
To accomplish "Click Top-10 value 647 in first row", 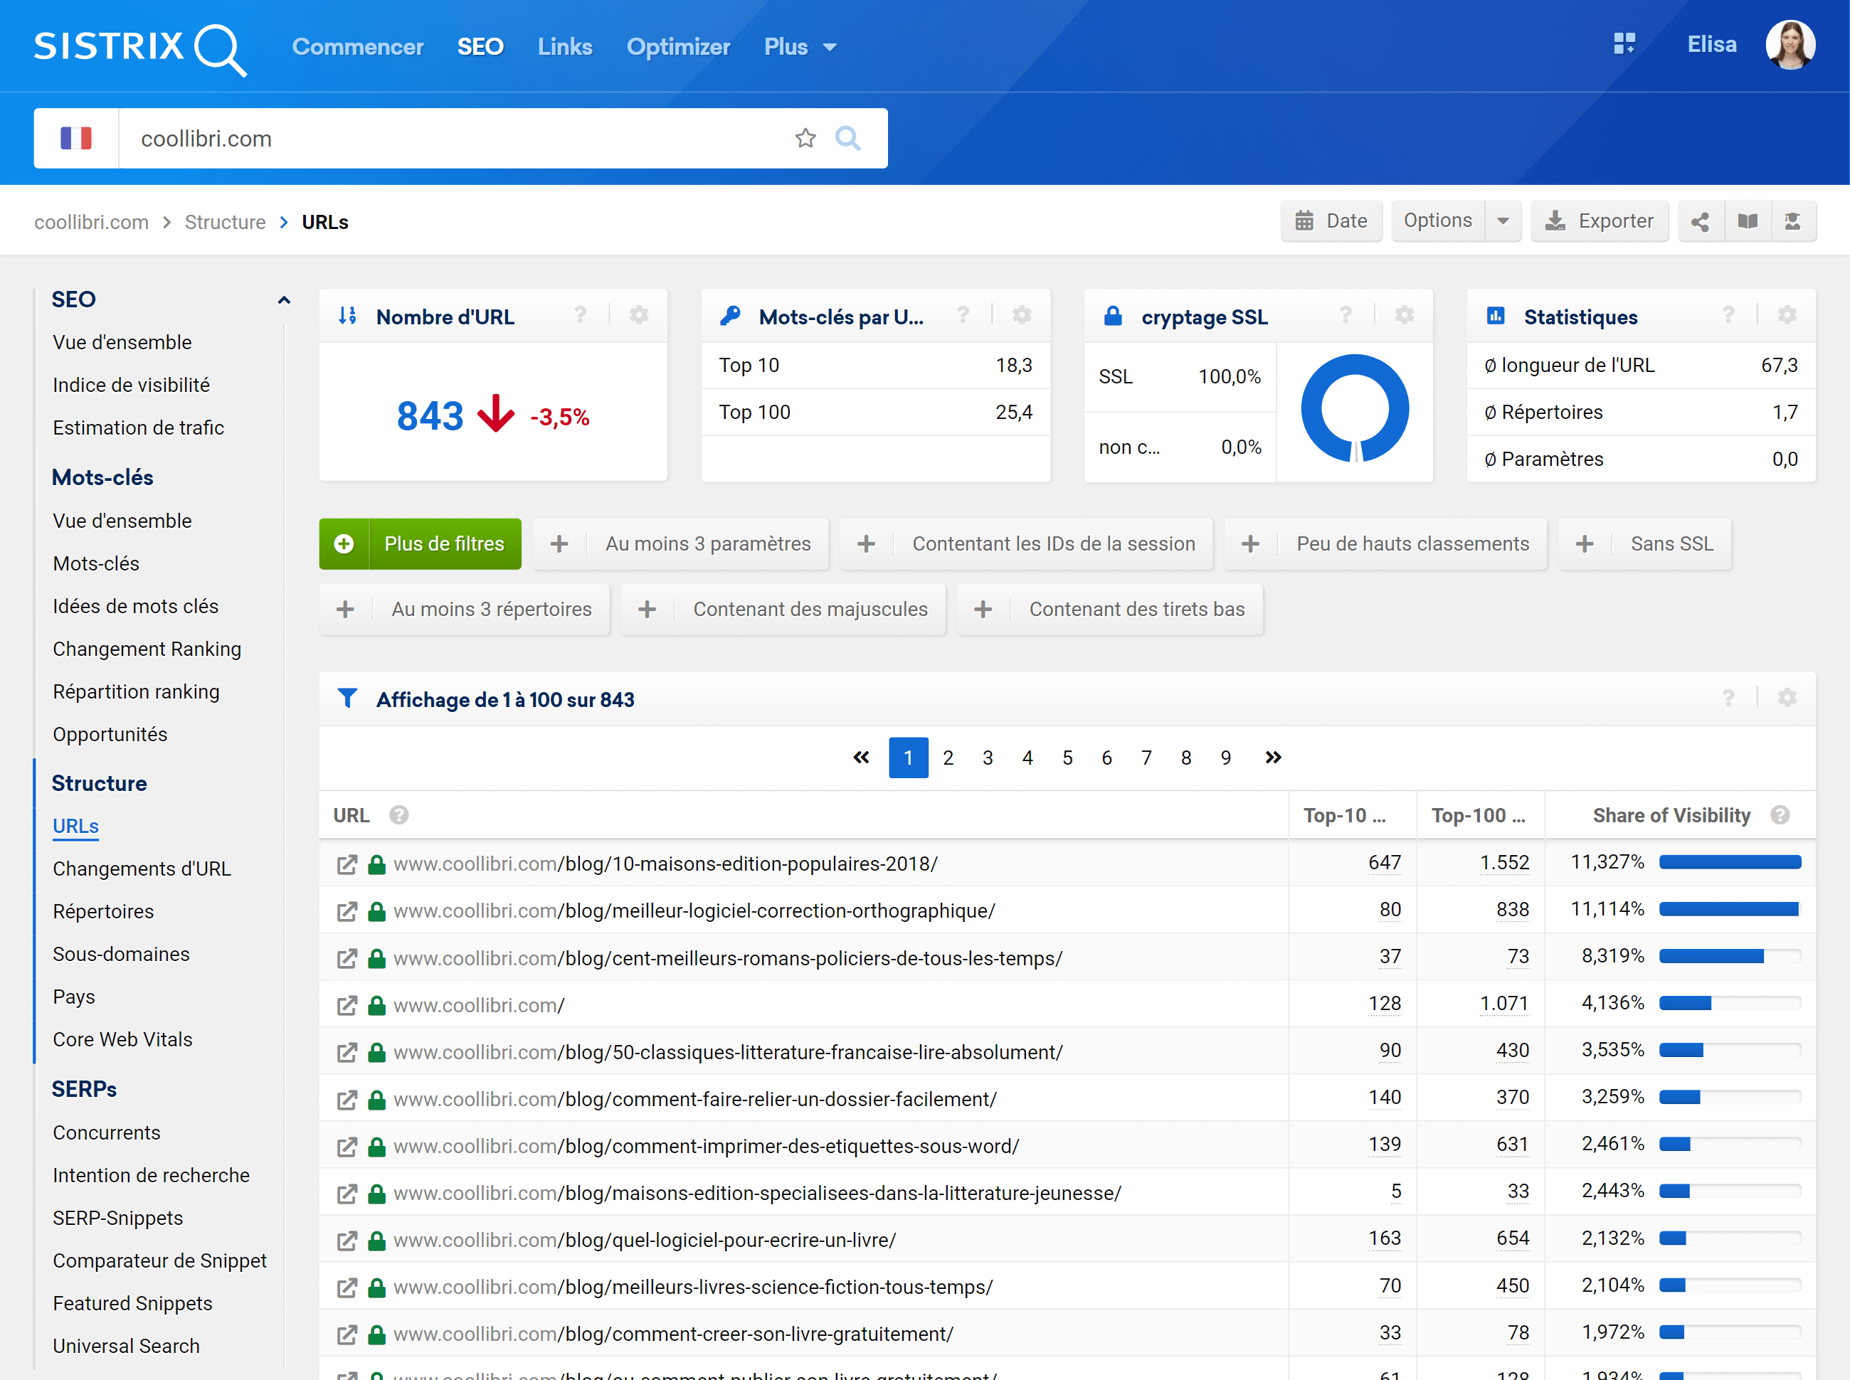I will tap(1385, 863).
